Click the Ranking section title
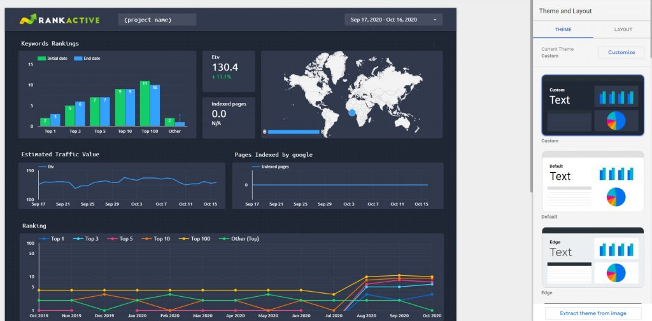The height and width of the screenshot is (321, 652). click(x=34, y=226)
